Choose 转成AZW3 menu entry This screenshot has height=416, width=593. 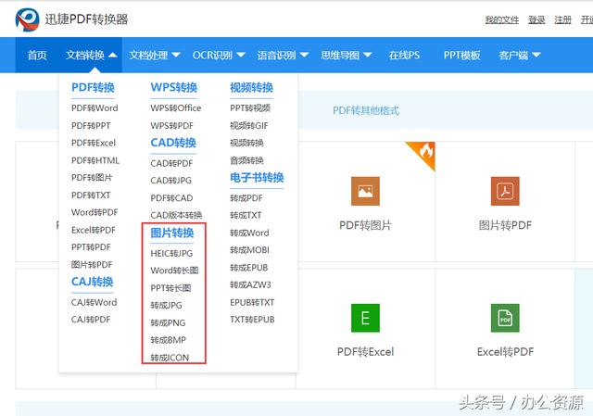(x=250, y=284)
